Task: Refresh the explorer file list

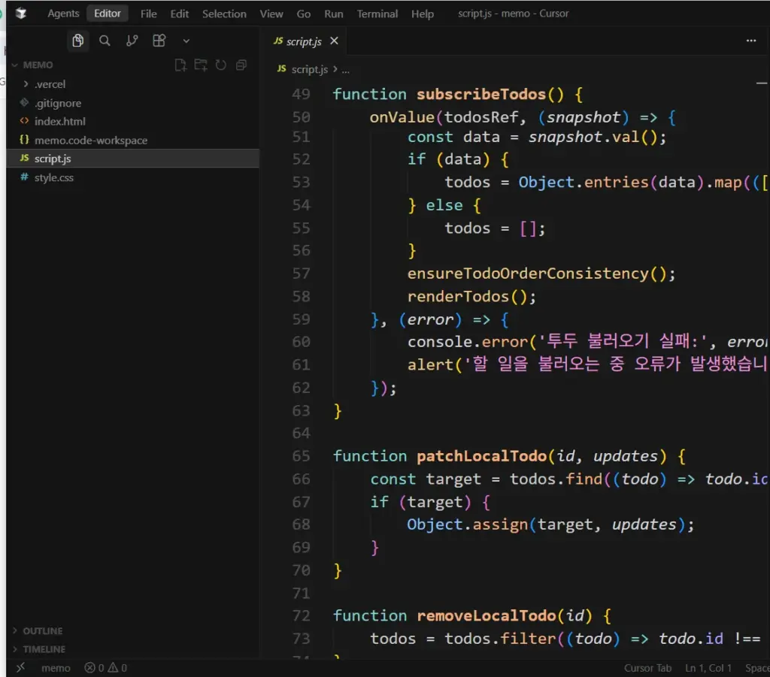Action: [x=221, y=65]
